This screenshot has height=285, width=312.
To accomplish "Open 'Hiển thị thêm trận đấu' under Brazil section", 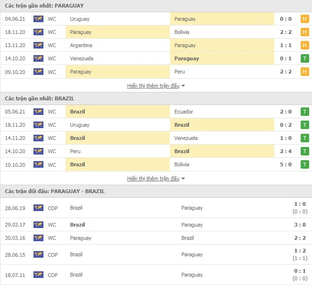I will (153, 179).
